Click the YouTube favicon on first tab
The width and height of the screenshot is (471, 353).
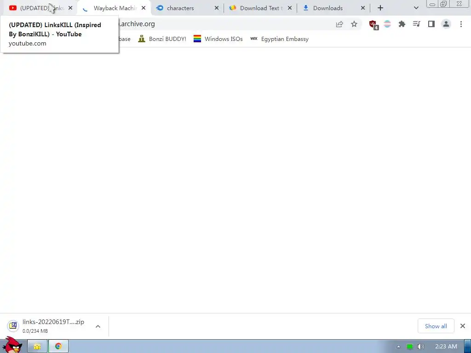[12, 8]
